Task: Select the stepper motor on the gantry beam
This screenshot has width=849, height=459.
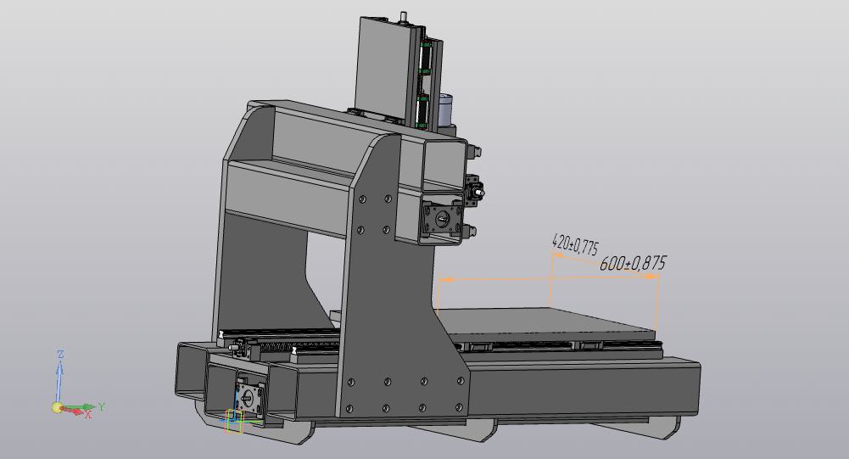Action: [444, 217]
